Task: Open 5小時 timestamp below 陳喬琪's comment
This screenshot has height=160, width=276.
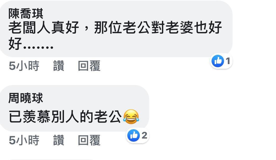Action: click(24, 66)
